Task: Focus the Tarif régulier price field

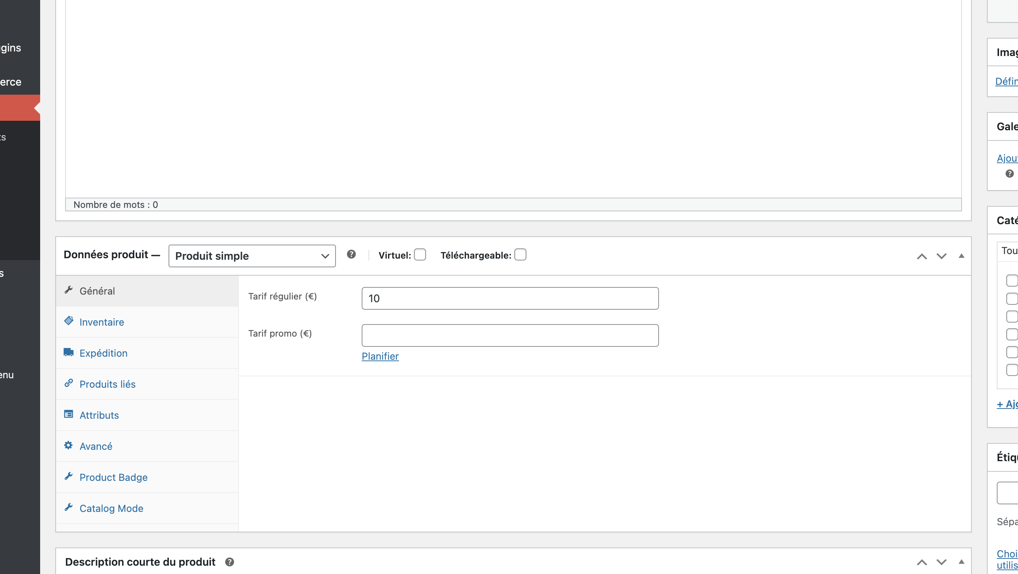Action: point(510,298)
